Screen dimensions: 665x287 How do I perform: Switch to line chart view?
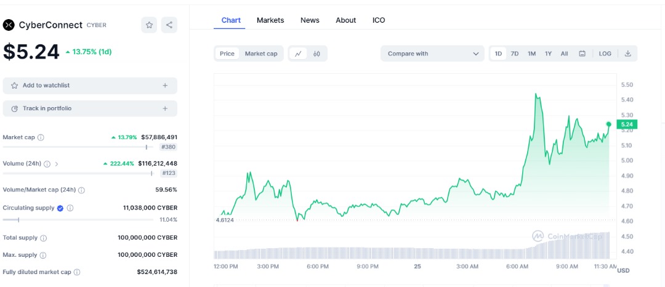[x=298, y=54]
